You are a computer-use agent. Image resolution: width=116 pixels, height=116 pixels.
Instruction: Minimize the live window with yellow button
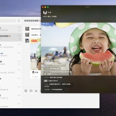click(x=45, y=7)
